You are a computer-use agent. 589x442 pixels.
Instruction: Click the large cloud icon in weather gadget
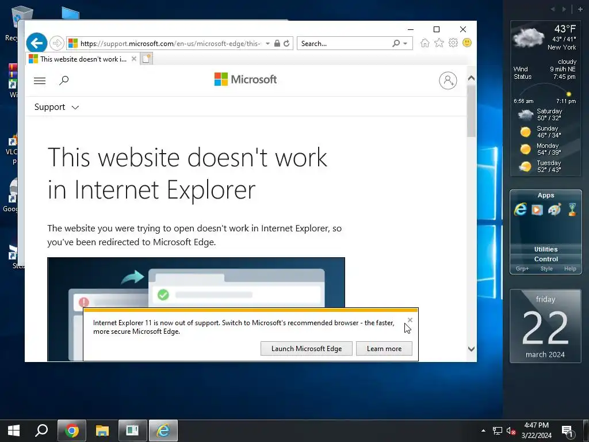coord(529,37)
